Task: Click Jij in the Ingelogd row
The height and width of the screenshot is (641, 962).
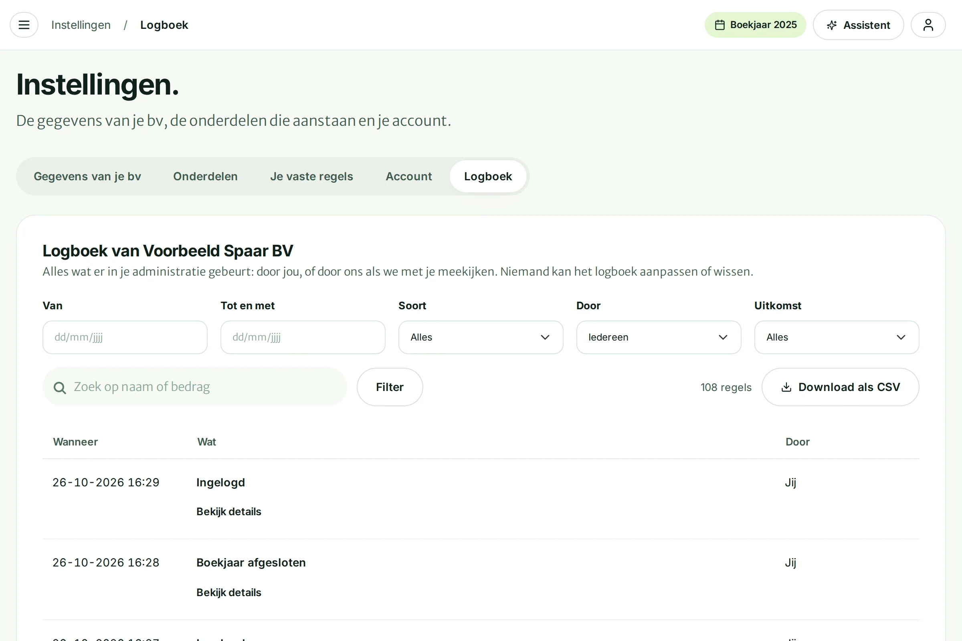Action: (790, 482)
